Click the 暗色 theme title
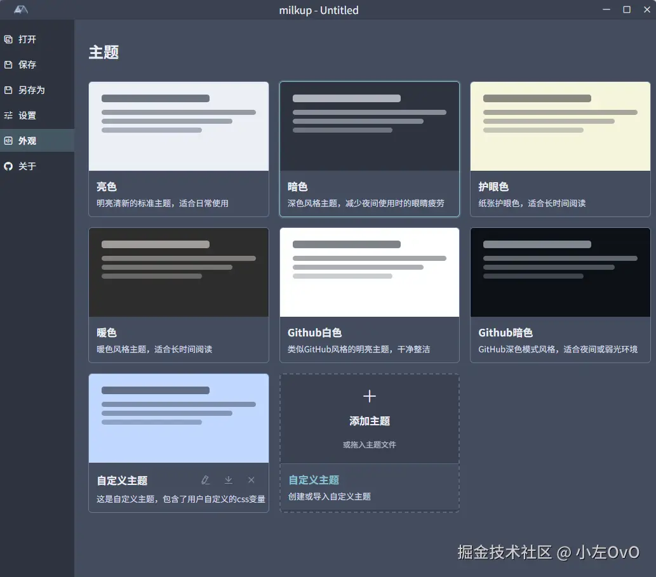Screen dimensions: 656x577 pyautogui.click(x=297, y=187)
